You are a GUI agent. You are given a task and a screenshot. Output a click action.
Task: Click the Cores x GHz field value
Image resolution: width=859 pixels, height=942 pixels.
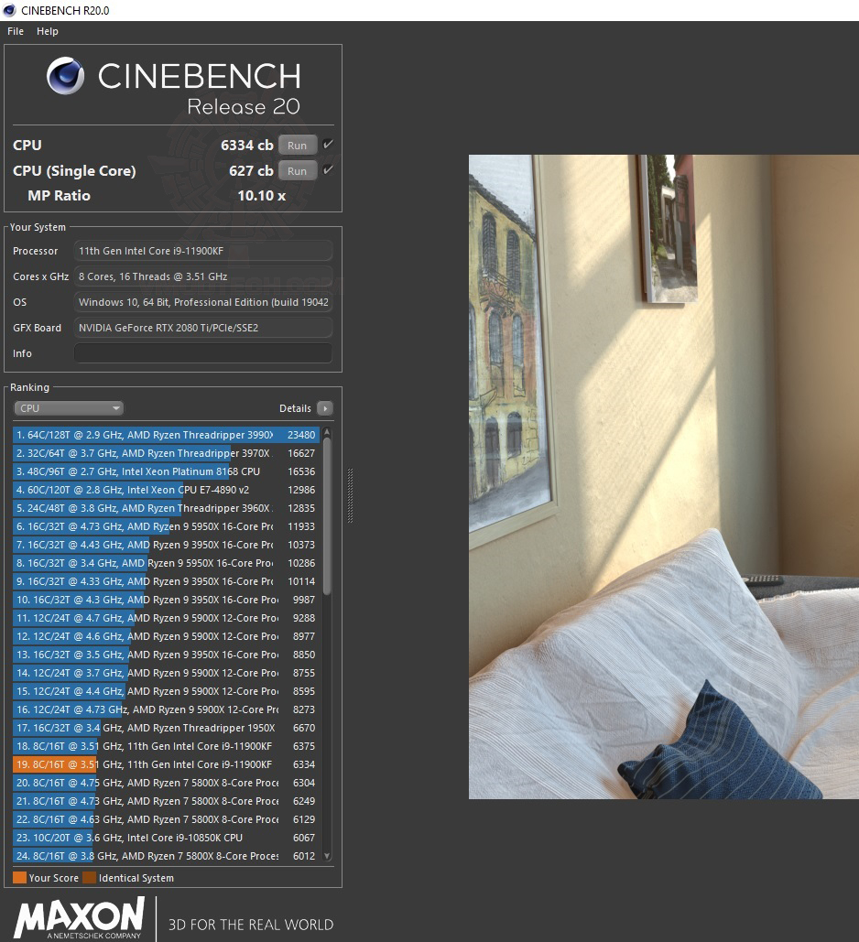click(x=203, y=276)
